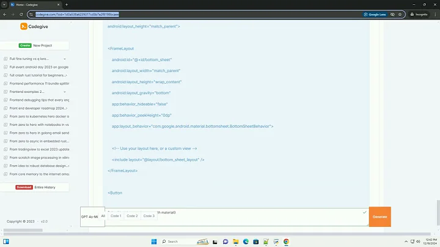Click the checkmark icon in prompt box
Image resolution: width=440 pixels, height=247 pixels.
[x=364, y=213]
